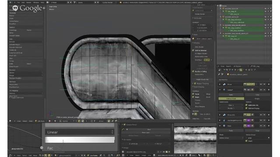Collapse the Grease Pencil panel
This screenshot has height=157, width=280.
pos(122,125)
